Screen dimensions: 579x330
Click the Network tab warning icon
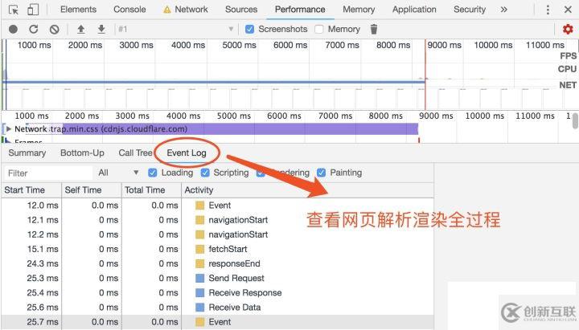click(x=167, y=10)
